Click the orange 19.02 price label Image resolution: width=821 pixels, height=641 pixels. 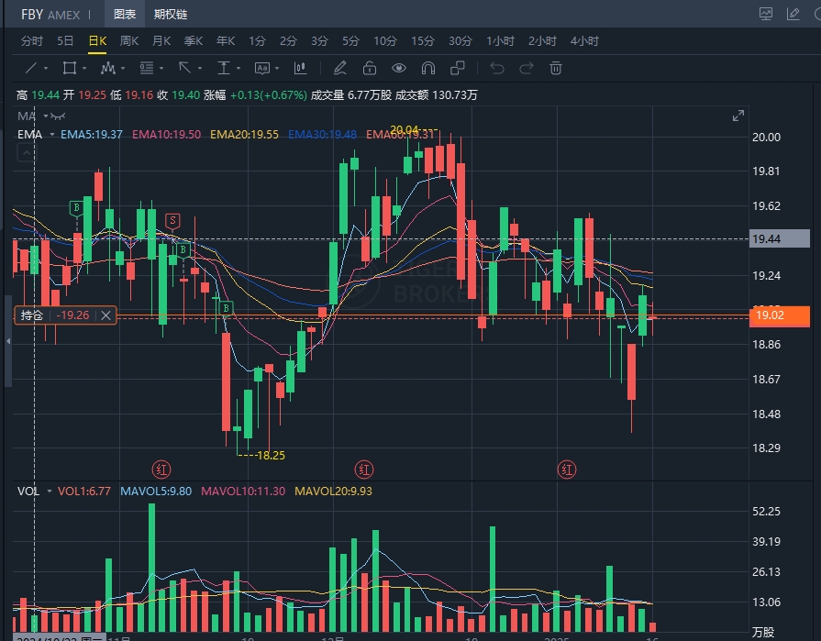[x=779, y=316]
